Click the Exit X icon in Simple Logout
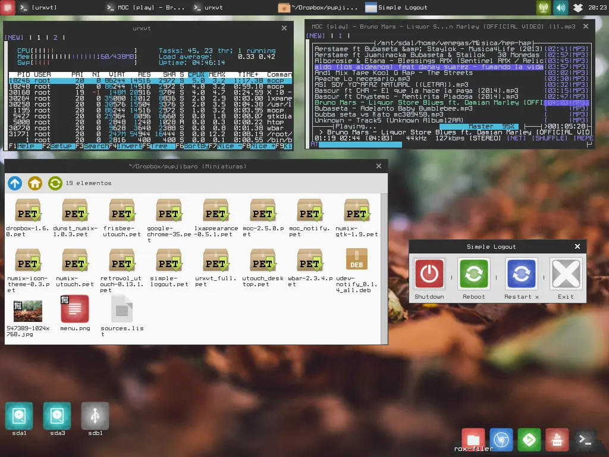The image size is (609, 457). tap(566, 274)
